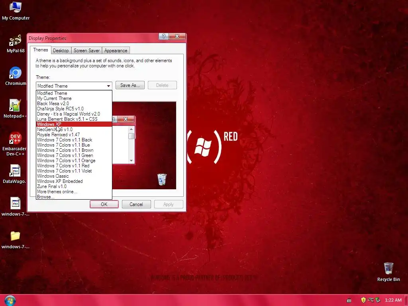Click the Apply button

pyautogui.click(x=169, y=204)
